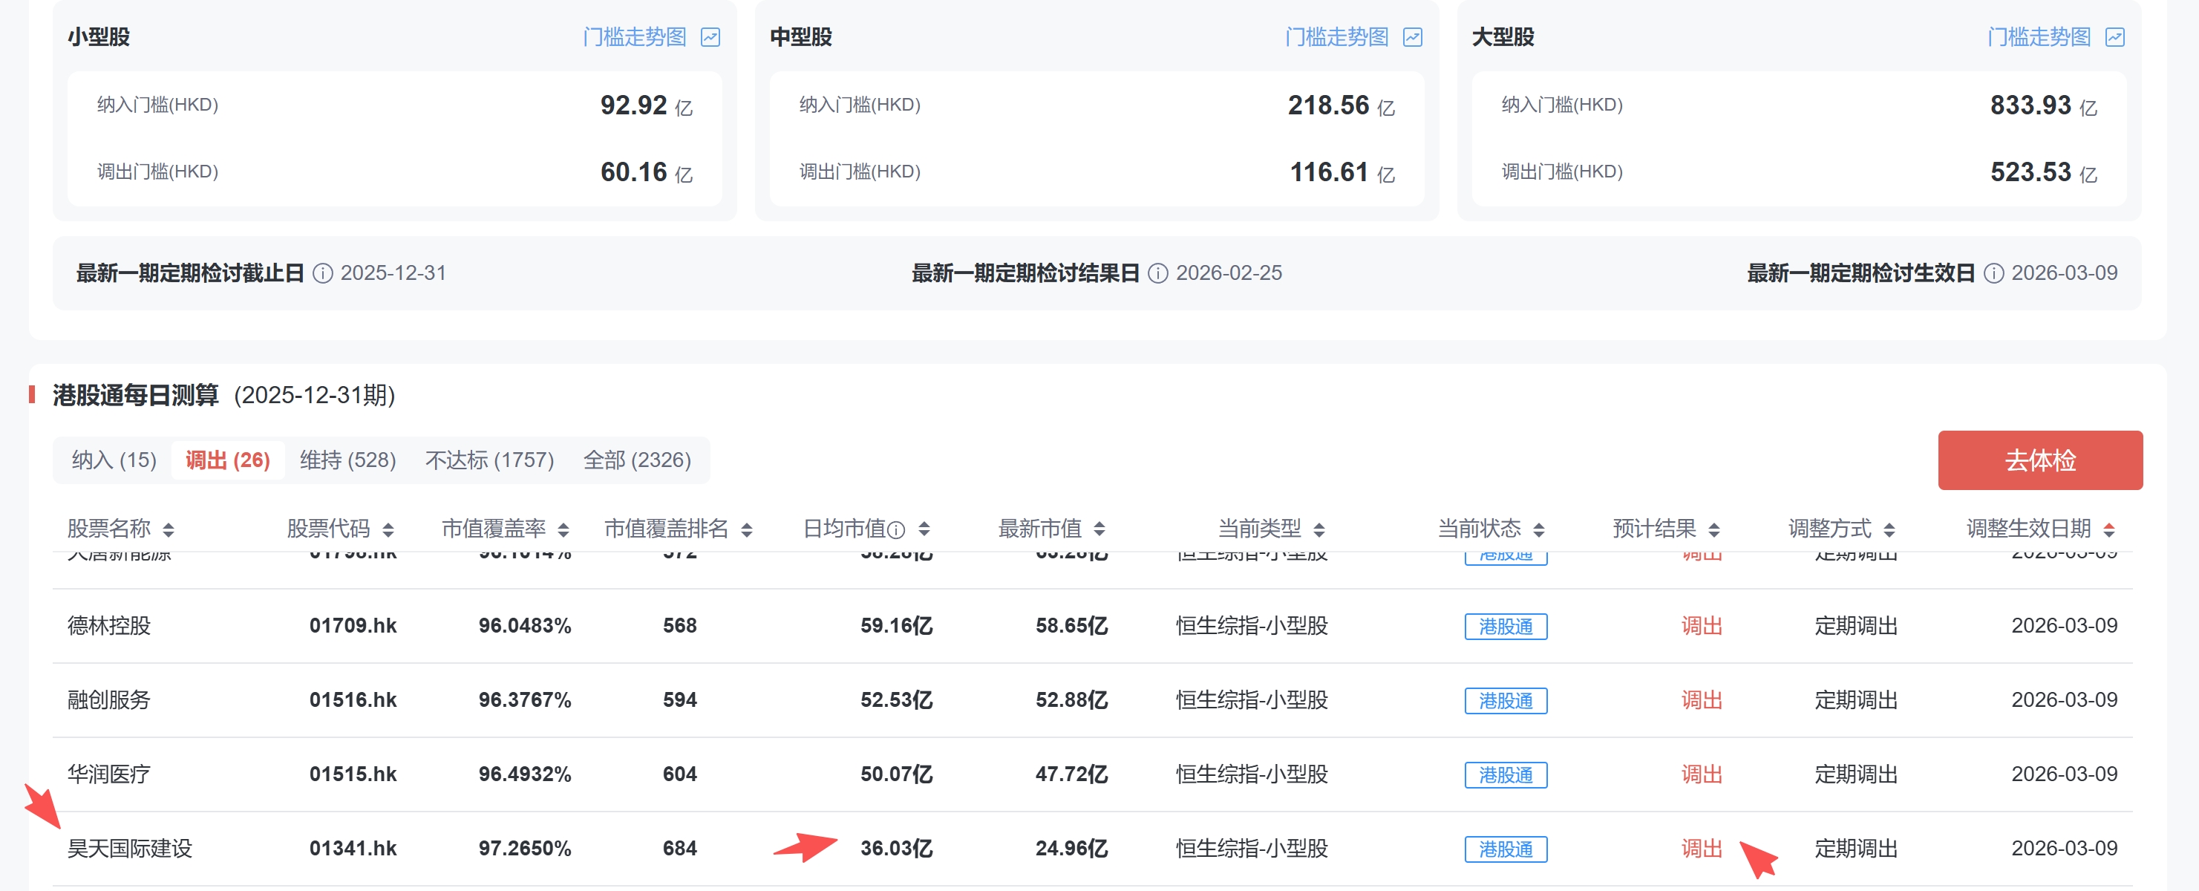Click 定期调出 in 融创服务 row
The width and height of the screenshot is (2199, 891).
(x=1857, y=701)
